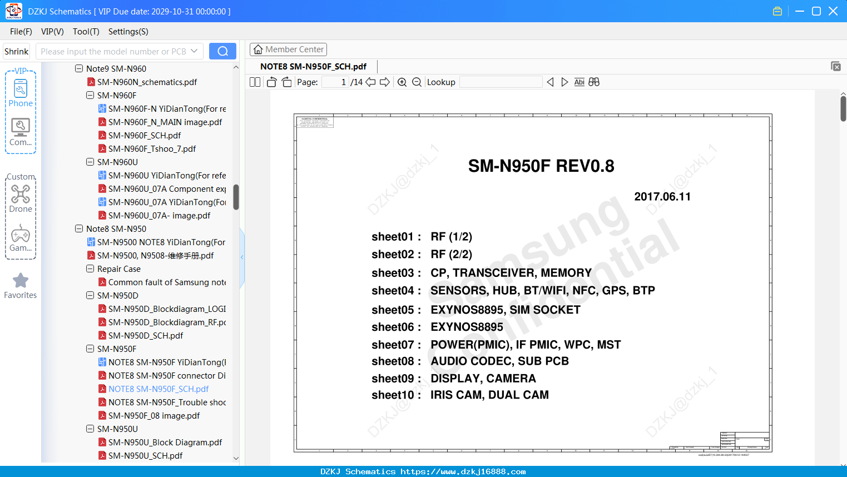Toggle the two-page layout view icon

[x=255, y=82]
